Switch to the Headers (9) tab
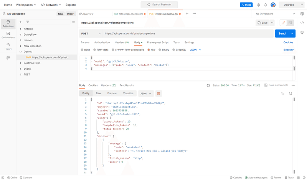 [122, 43]
